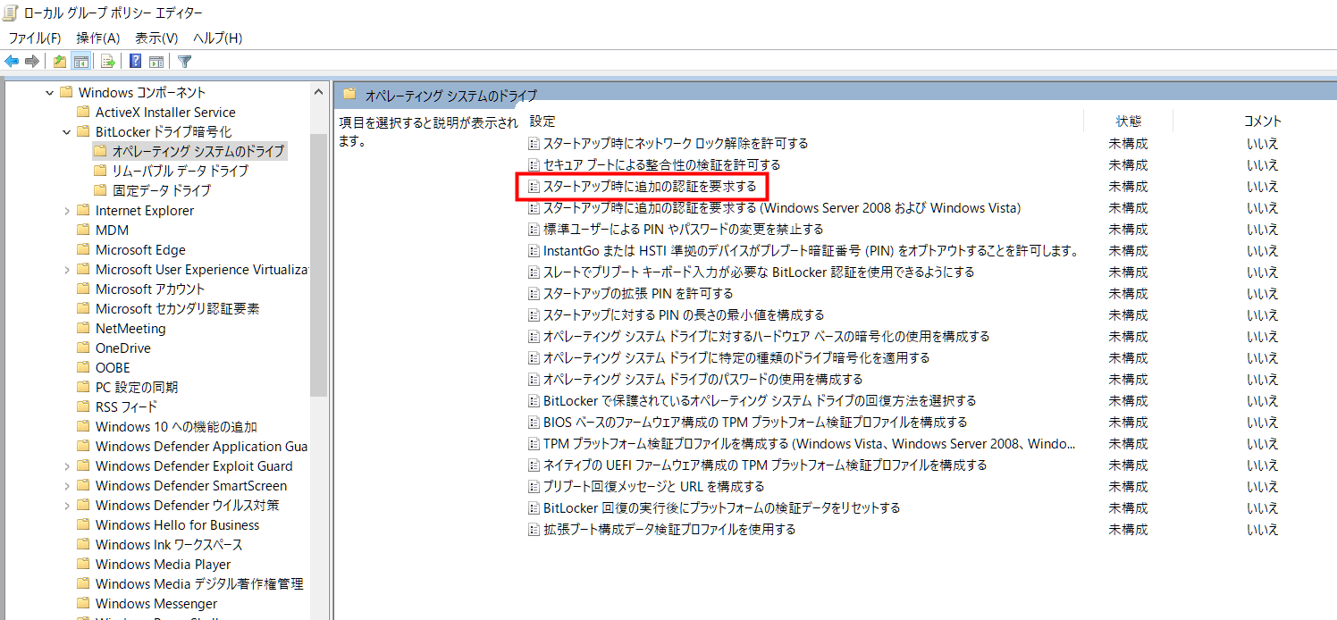
Task: Expand the Windows Defender Exploit Guard node
Action: [67, 466]
